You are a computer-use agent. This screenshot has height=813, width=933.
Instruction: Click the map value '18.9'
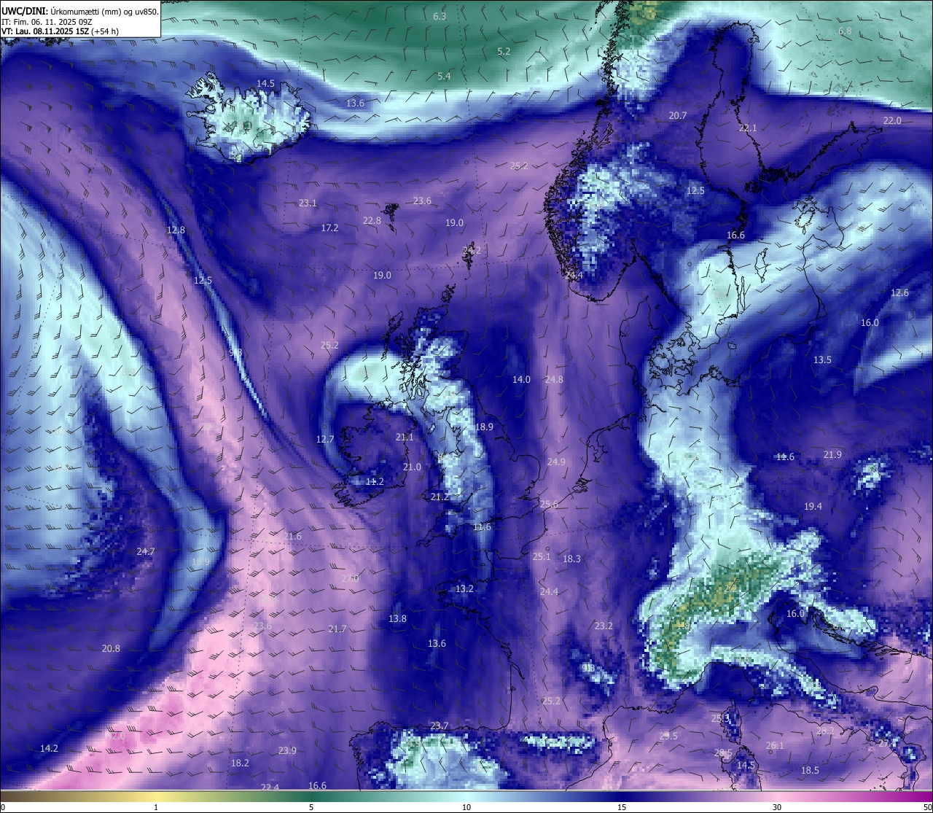coord(484,427)
